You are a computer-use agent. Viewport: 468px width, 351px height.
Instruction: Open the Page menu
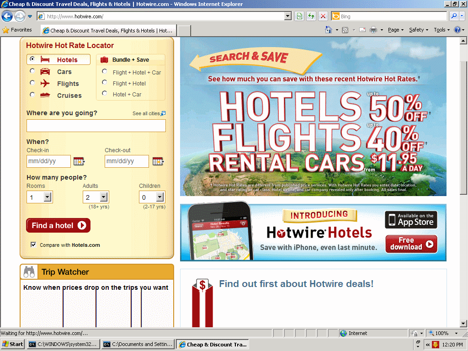point(396,30)
